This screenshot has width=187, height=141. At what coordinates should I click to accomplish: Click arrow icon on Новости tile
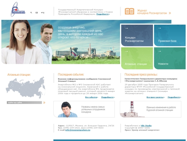click(x=160, y=51)
